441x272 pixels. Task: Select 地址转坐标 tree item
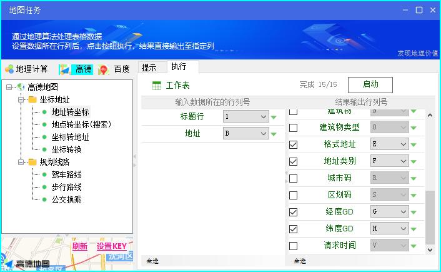point(71,112)
